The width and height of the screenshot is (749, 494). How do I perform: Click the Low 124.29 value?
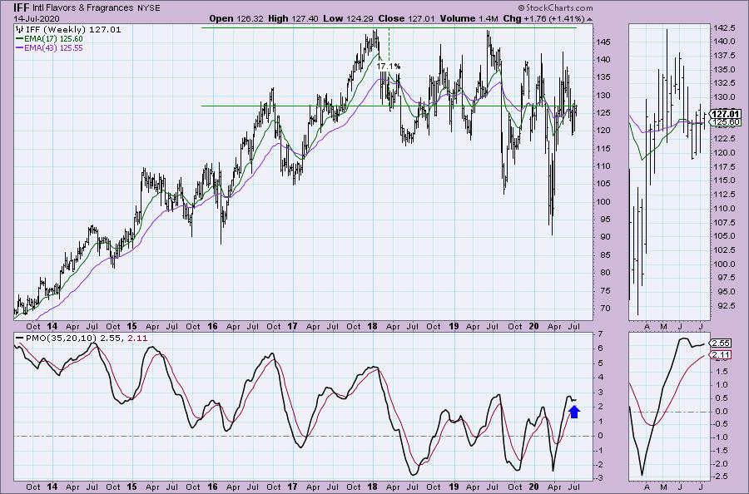click(360, 18)
